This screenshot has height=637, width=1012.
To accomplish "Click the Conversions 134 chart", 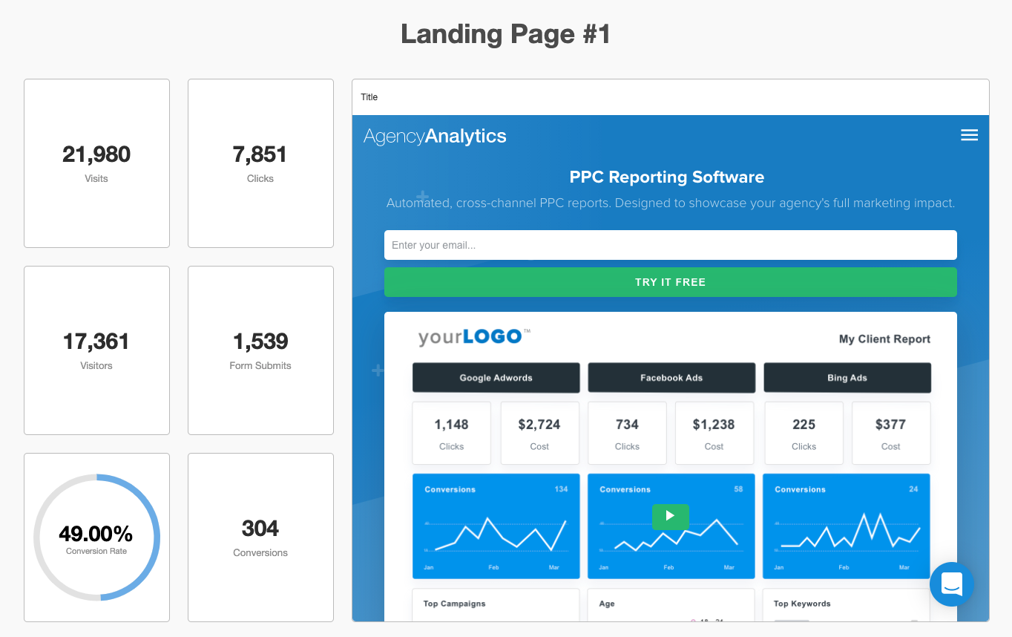I will [496, 526].
